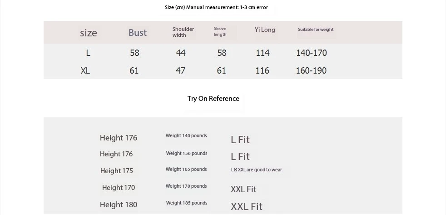Click the 'size' column header
This screenshot has width=446, height=215.
[x=89, y=33]
